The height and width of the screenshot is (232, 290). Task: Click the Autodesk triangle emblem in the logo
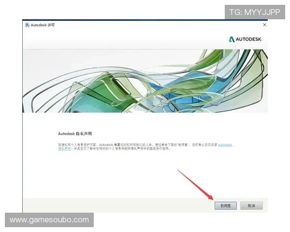232,39
